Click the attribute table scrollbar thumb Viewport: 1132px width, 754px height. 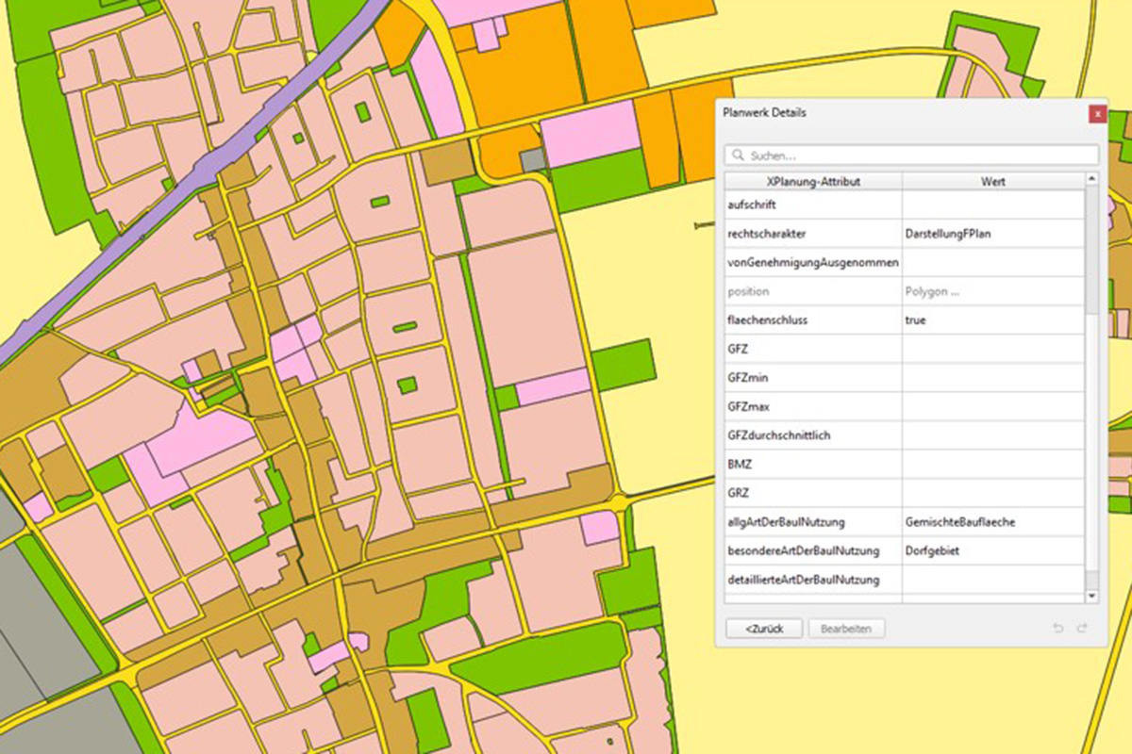[1091, 250]
